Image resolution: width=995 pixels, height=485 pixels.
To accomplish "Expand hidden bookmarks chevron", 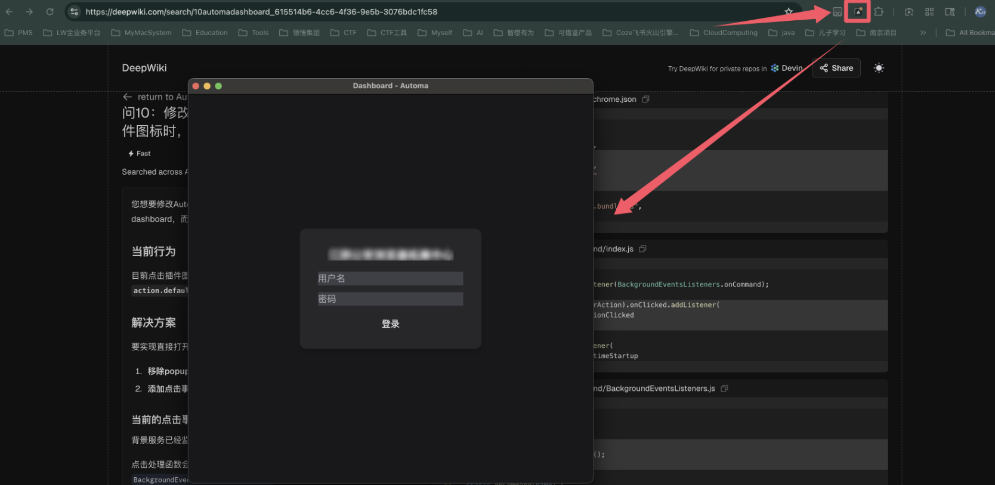I will (923, 33).
